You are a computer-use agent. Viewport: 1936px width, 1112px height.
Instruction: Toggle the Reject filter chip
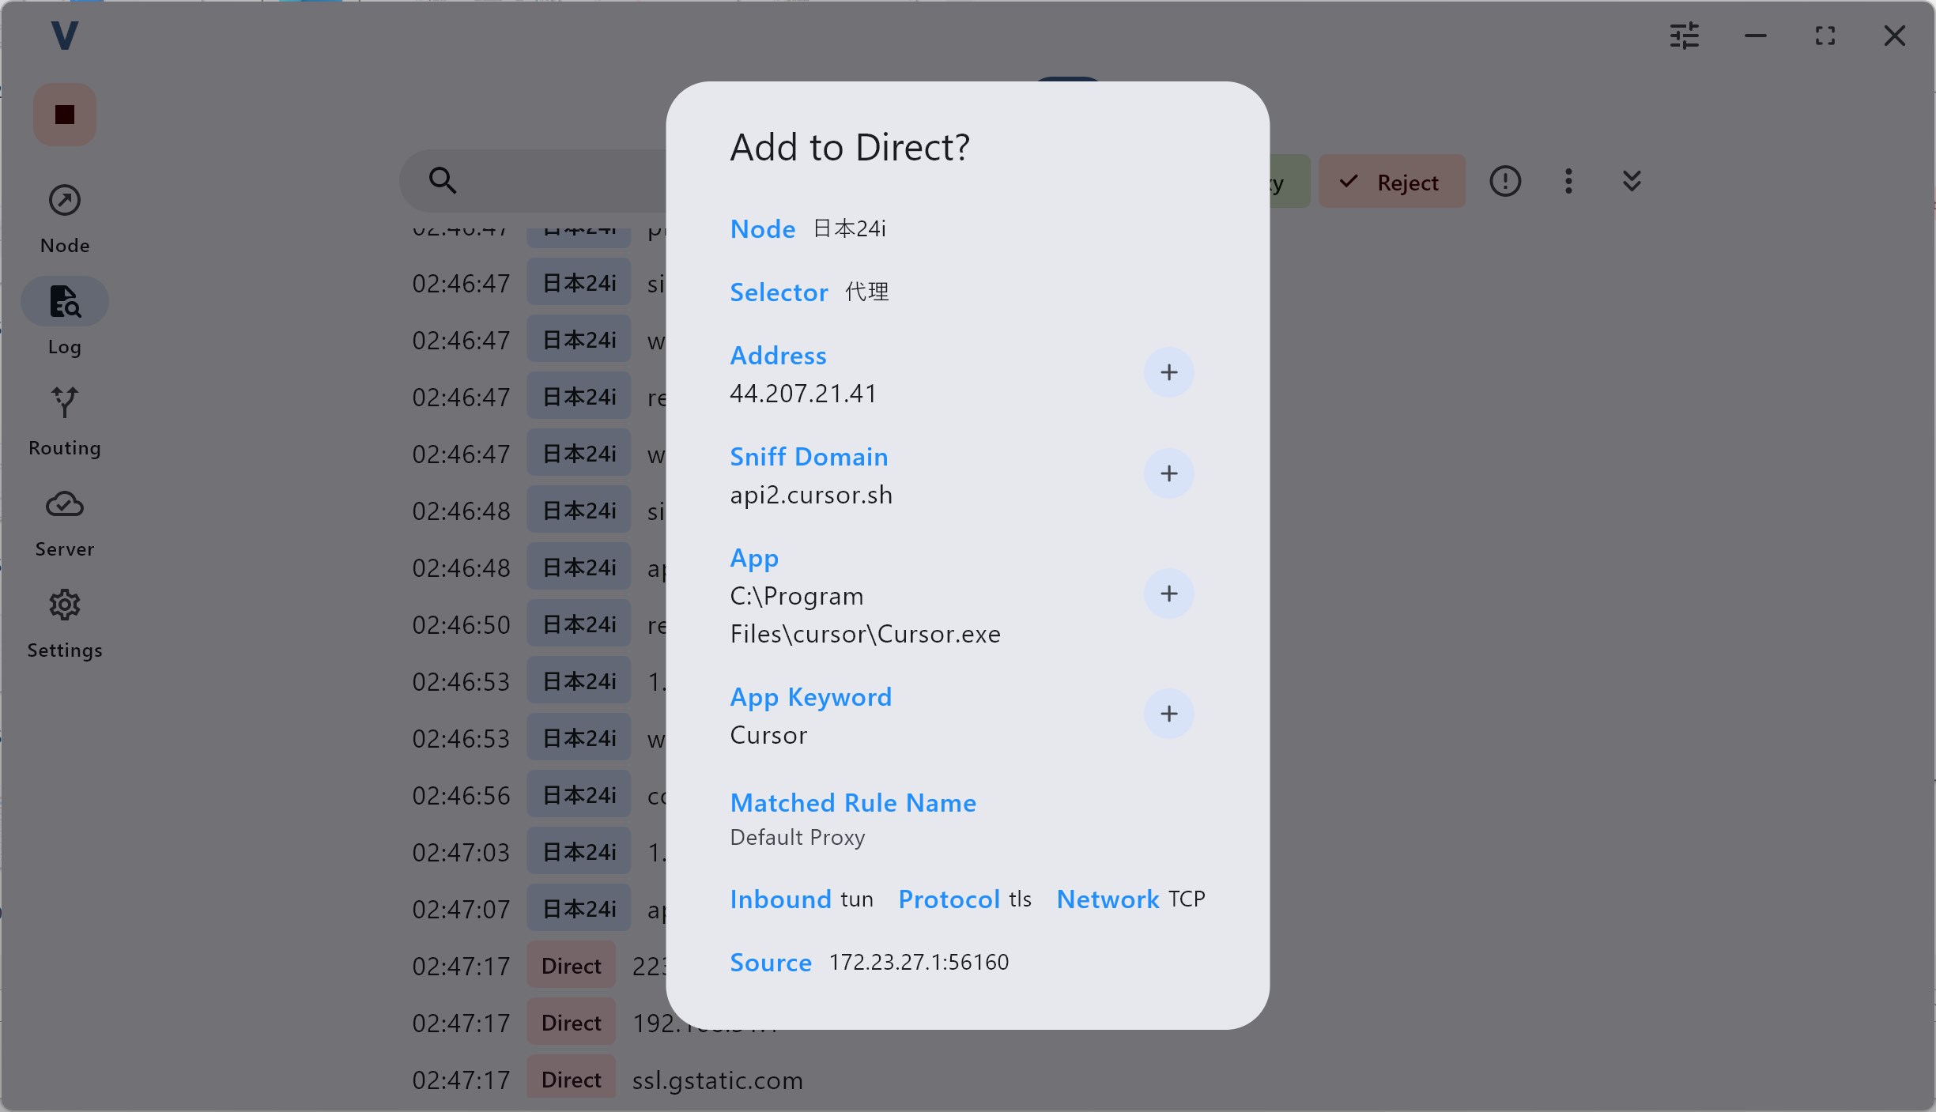(x=1392, y=182)
